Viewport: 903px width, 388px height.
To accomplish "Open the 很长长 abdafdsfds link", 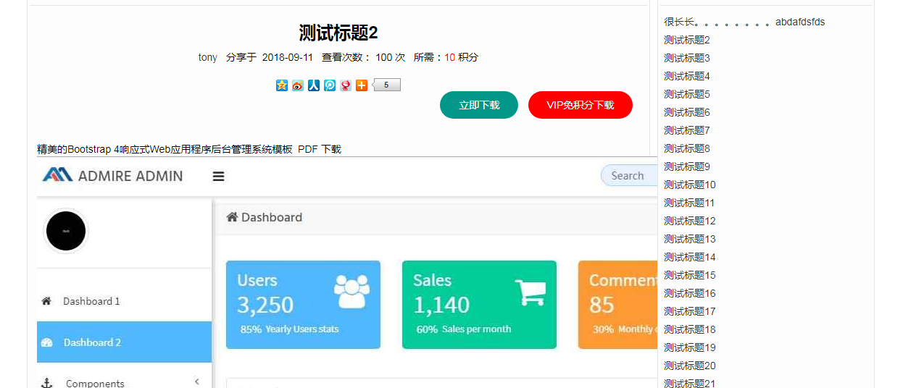I will 744,22.
